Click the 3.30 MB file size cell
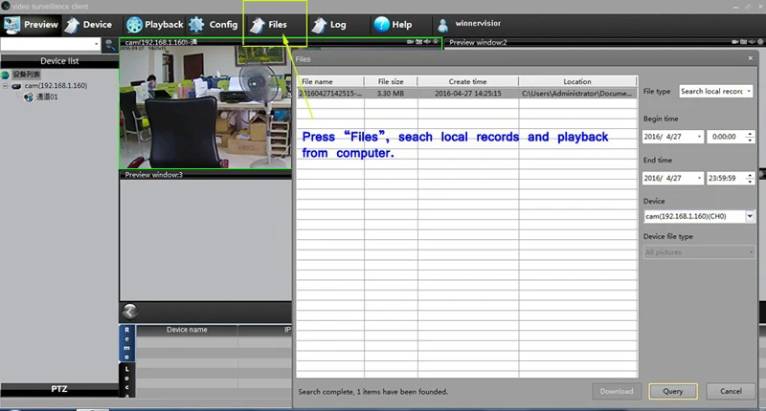766x411 pixels. pos(391,93)
